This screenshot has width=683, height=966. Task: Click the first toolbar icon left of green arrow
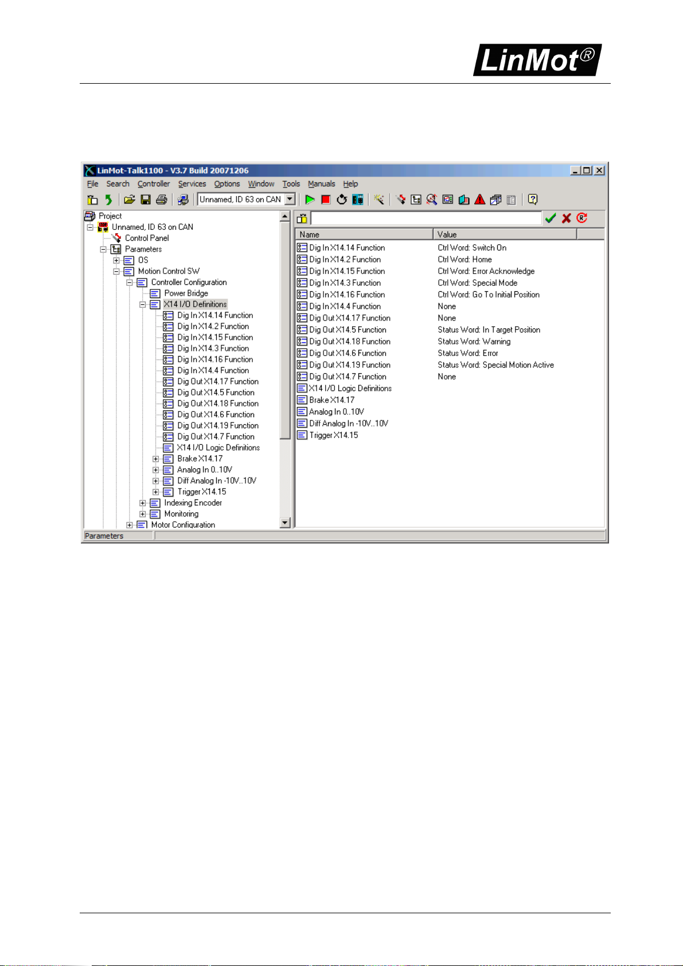(92, 200)
